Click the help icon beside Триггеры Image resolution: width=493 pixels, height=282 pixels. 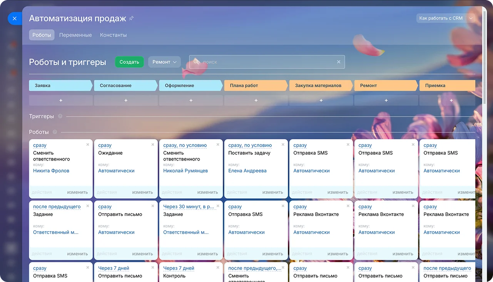coord(60,116)
